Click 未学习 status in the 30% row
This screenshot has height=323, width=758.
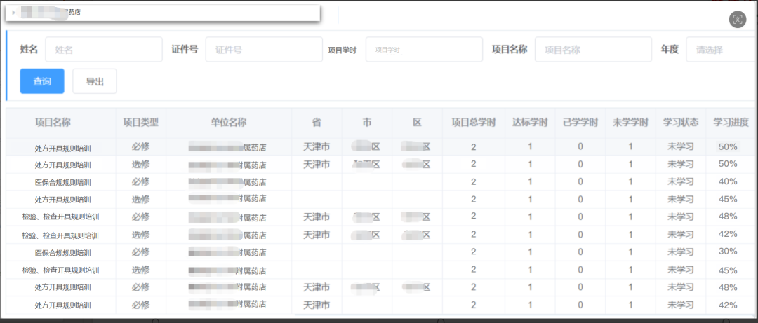point(681,252)
